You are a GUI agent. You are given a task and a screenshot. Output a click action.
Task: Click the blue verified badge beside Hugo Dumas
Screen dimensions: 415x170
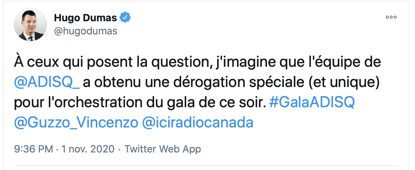click(125, 17)
